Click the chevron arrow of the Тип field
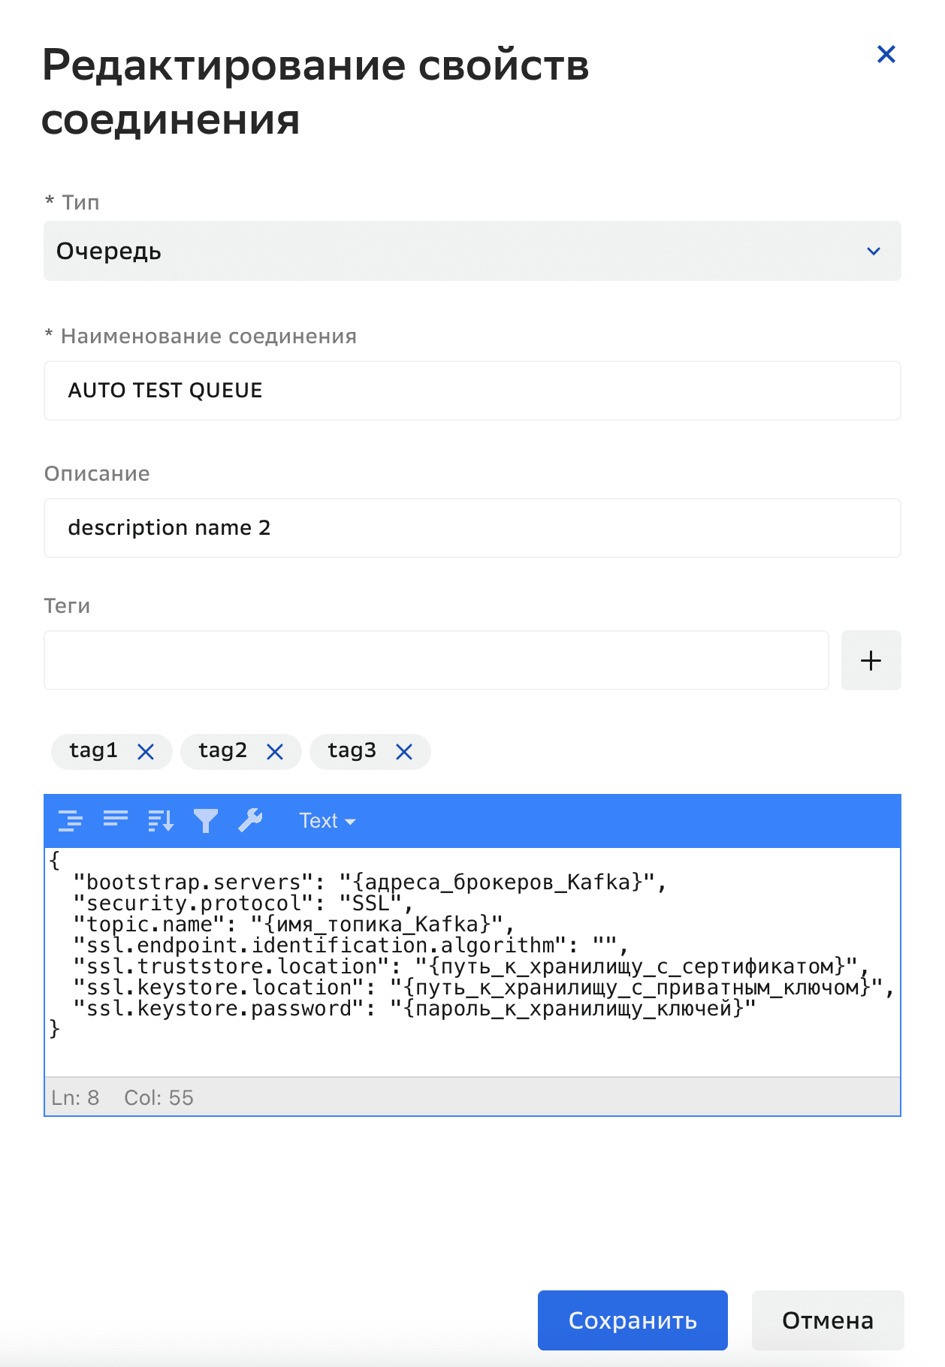 click(x=873, y=251)
